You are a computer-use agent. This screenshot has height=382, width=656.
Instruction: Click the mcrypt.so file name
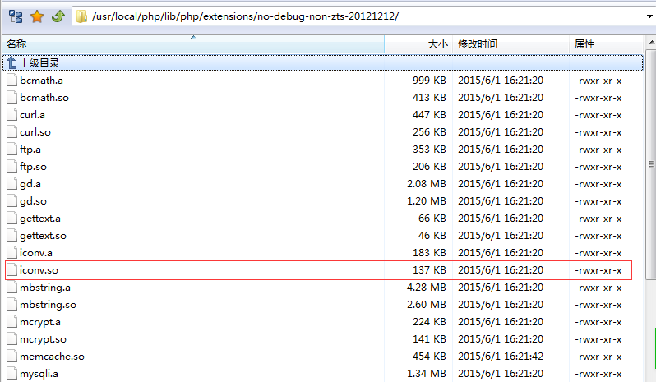(x=43, y=339)
